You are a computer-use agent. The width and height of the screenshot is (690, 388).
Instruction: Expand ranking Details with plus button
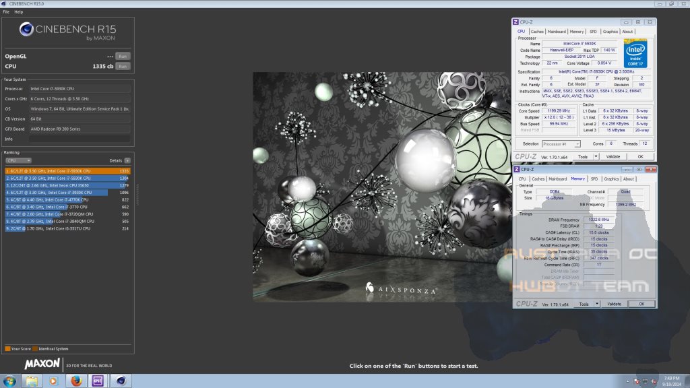click(127, 160)
